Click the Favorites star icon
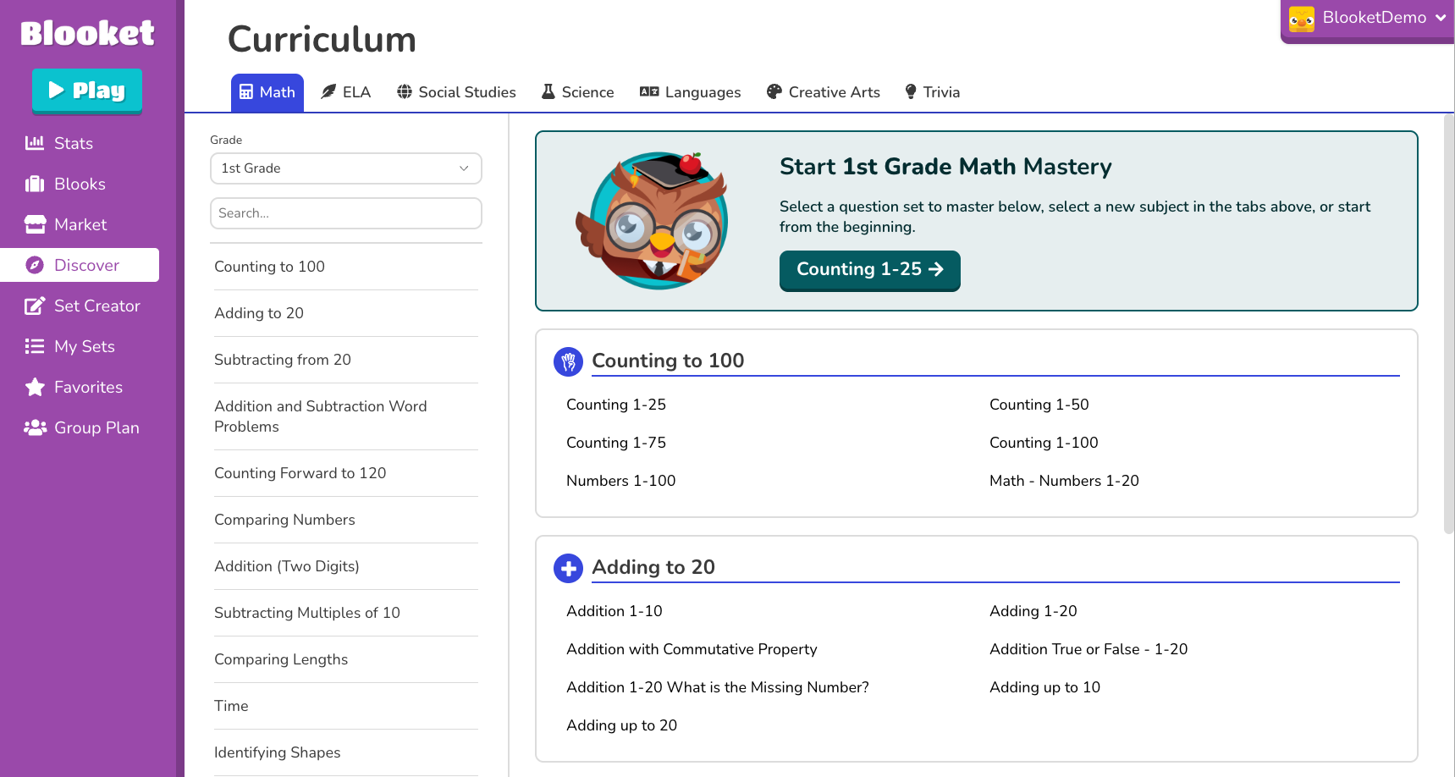 [x=35, y=387]
